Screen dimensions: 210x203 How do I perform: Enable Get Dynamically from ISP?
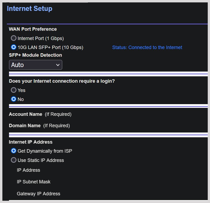pyautogui.click(x=14, y=151)
